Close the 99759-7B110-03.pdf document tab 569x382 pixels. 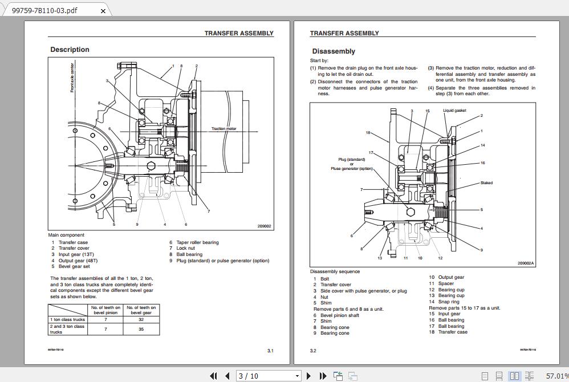(103, 10)
